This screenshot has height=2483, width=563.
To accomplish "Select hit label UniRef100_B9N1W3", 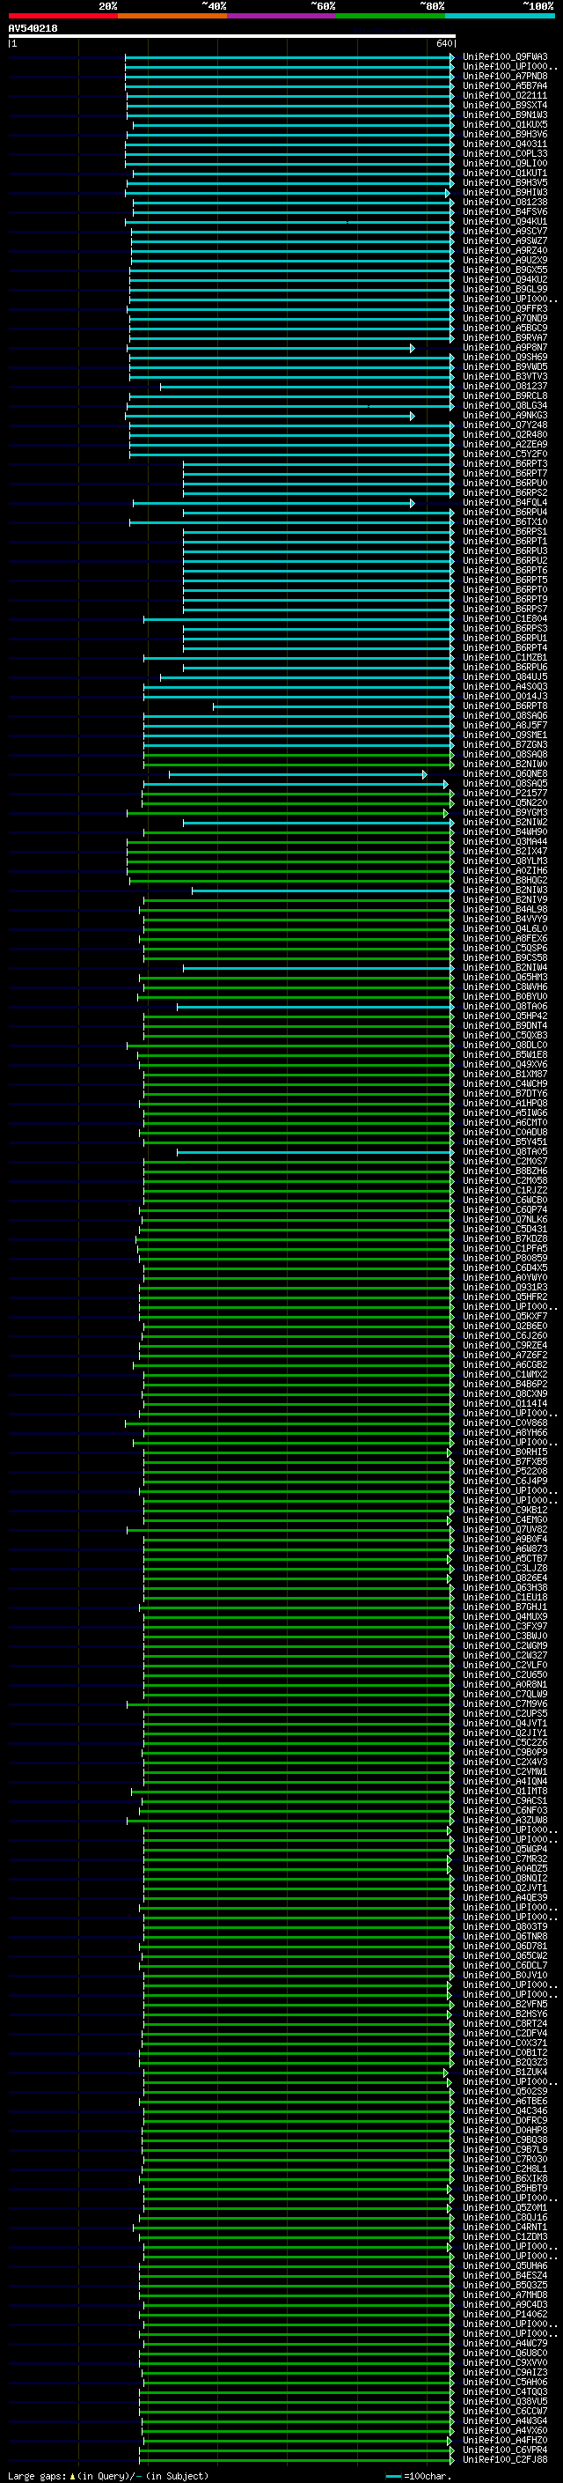I will pos(504,115).
